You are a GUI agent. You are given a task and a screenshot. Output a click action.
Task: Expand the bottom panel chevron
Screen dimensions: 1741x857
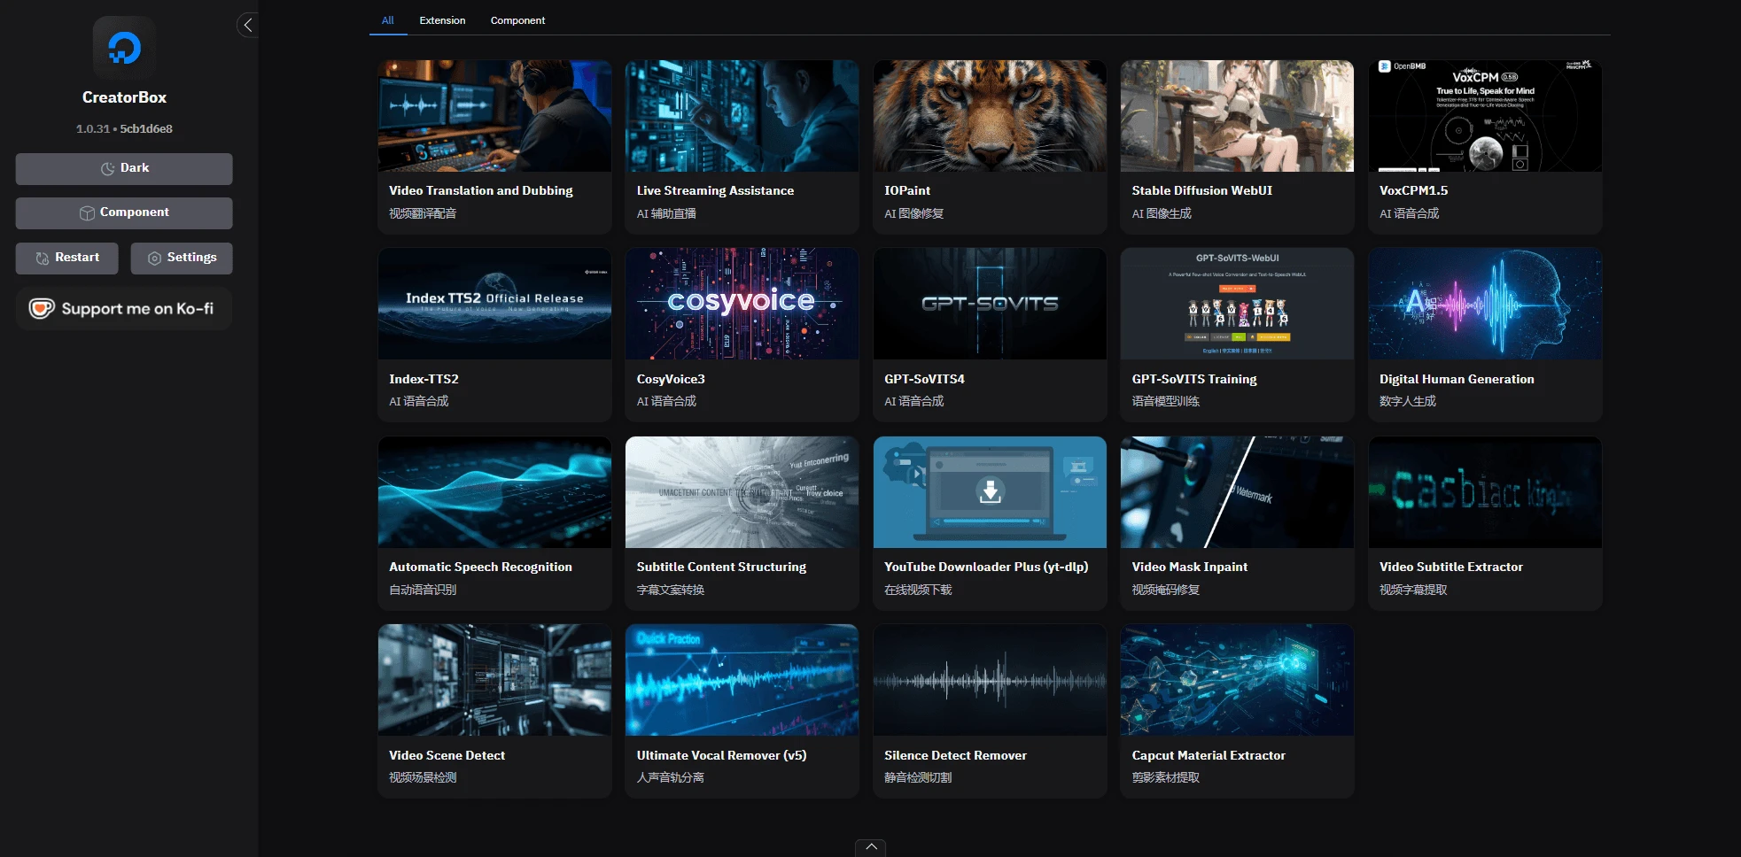pos(871,847)
